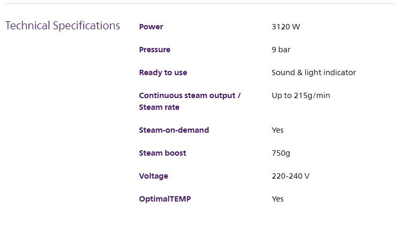Click the Yes value for Steam-on-demand
This screenshot has height=225, width=395.
point(277,130)
